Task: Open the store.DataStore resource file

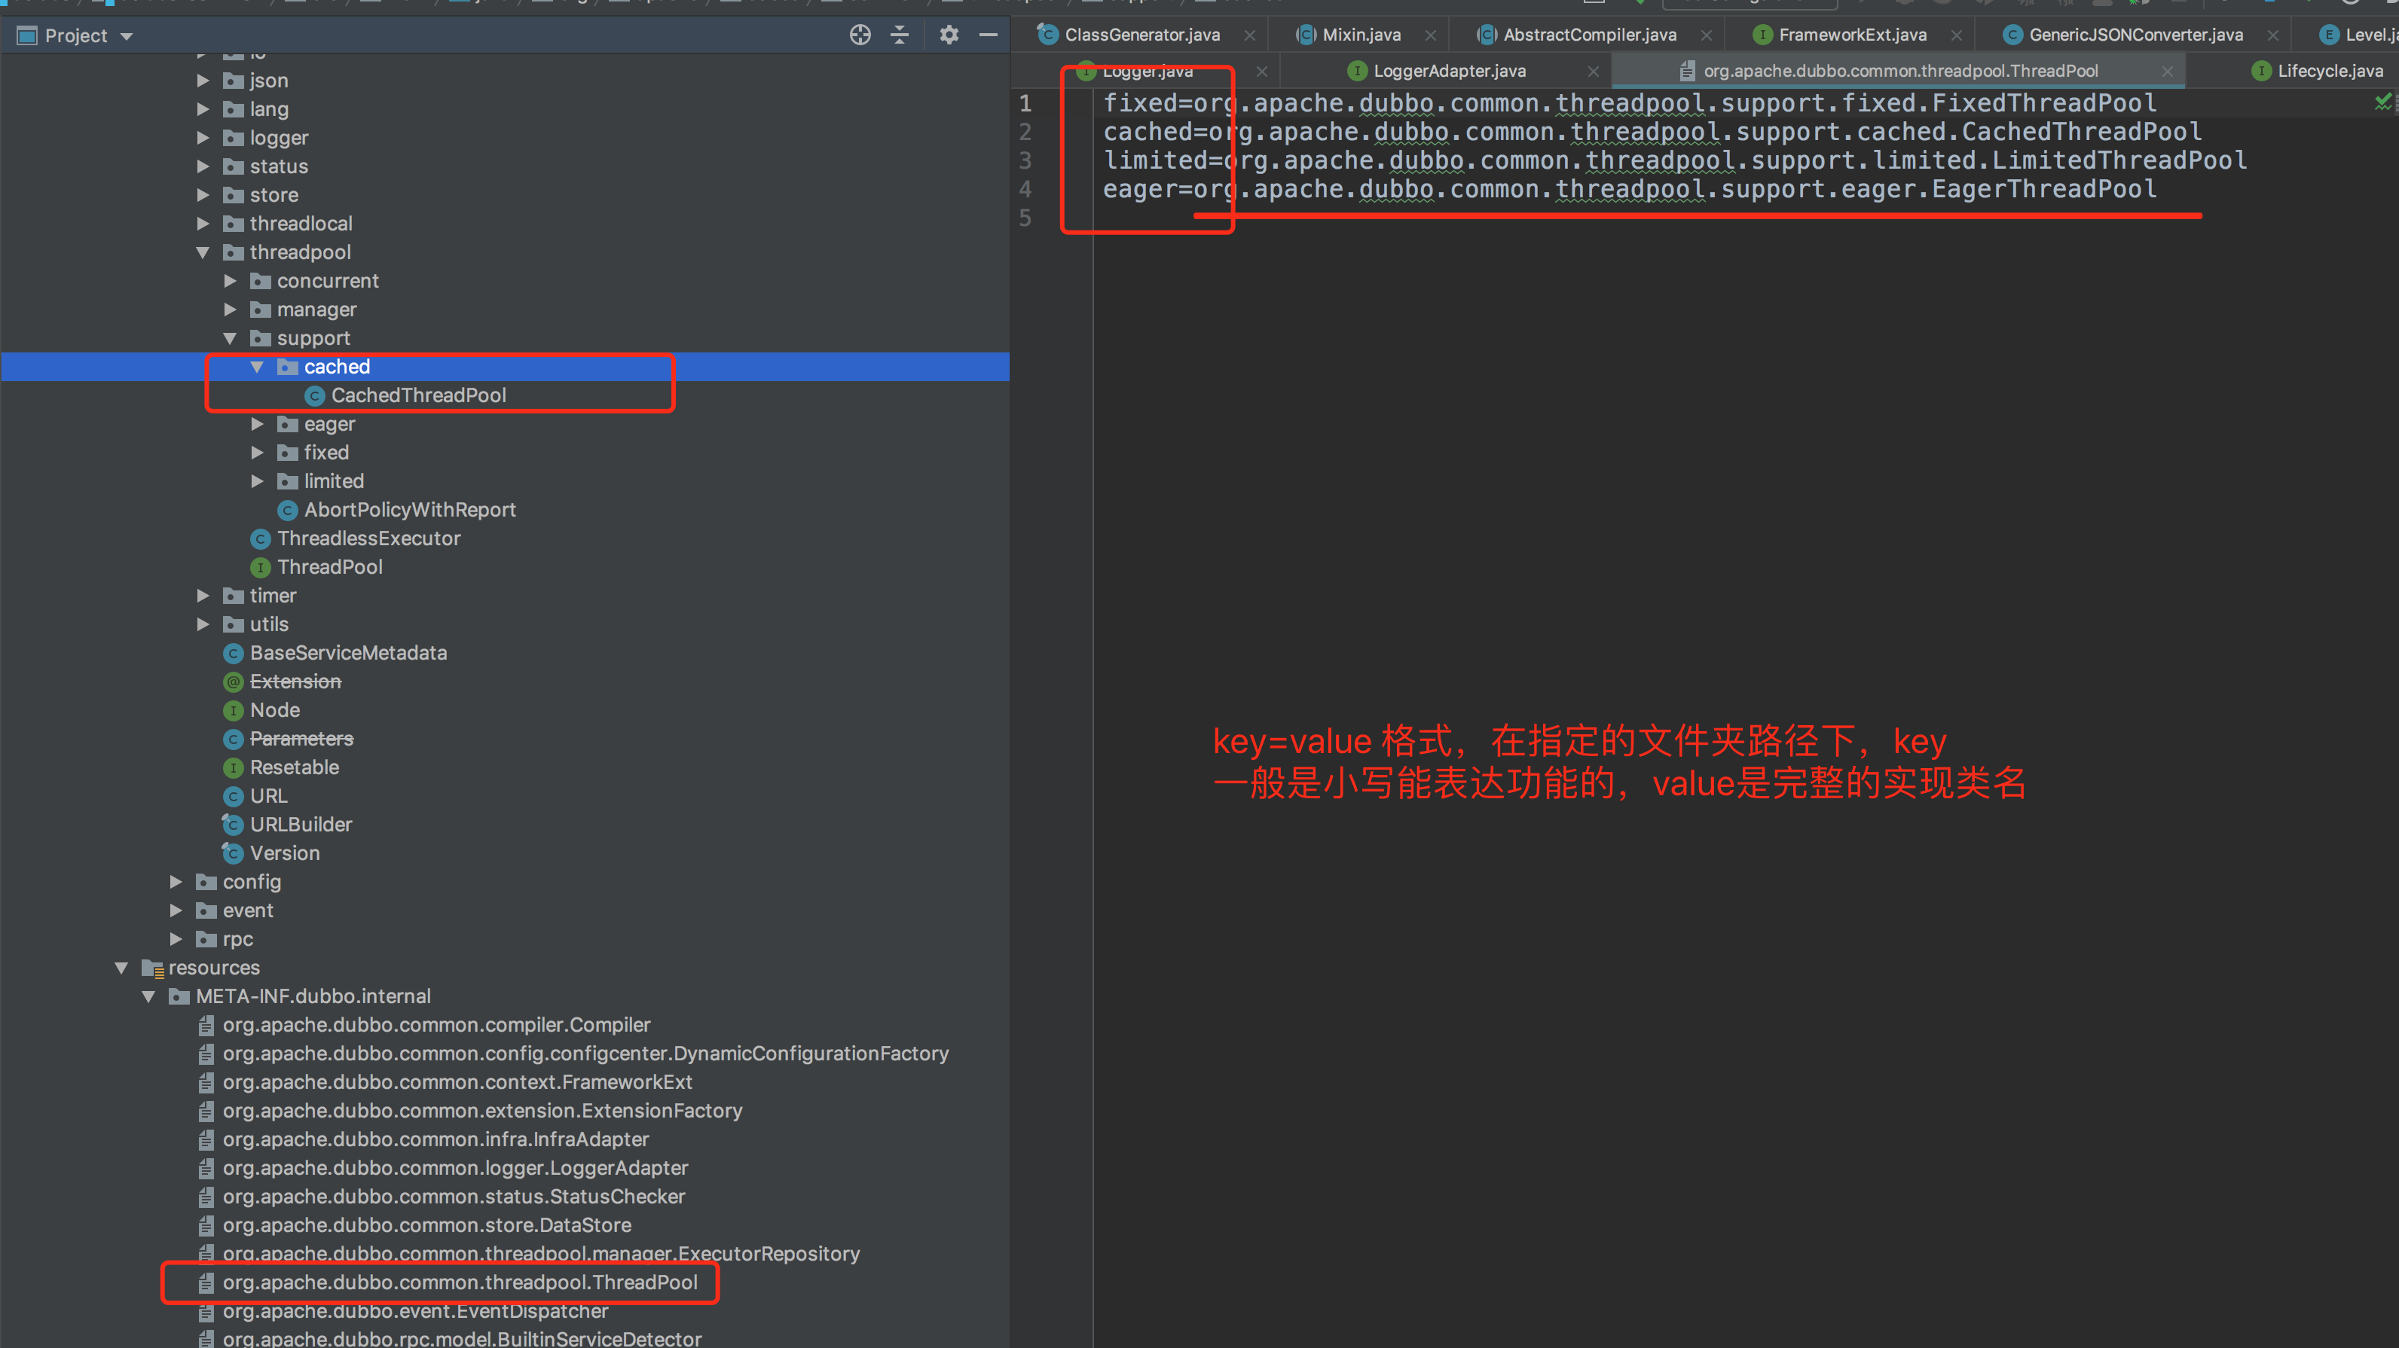Action: (x=414, y=1225)
